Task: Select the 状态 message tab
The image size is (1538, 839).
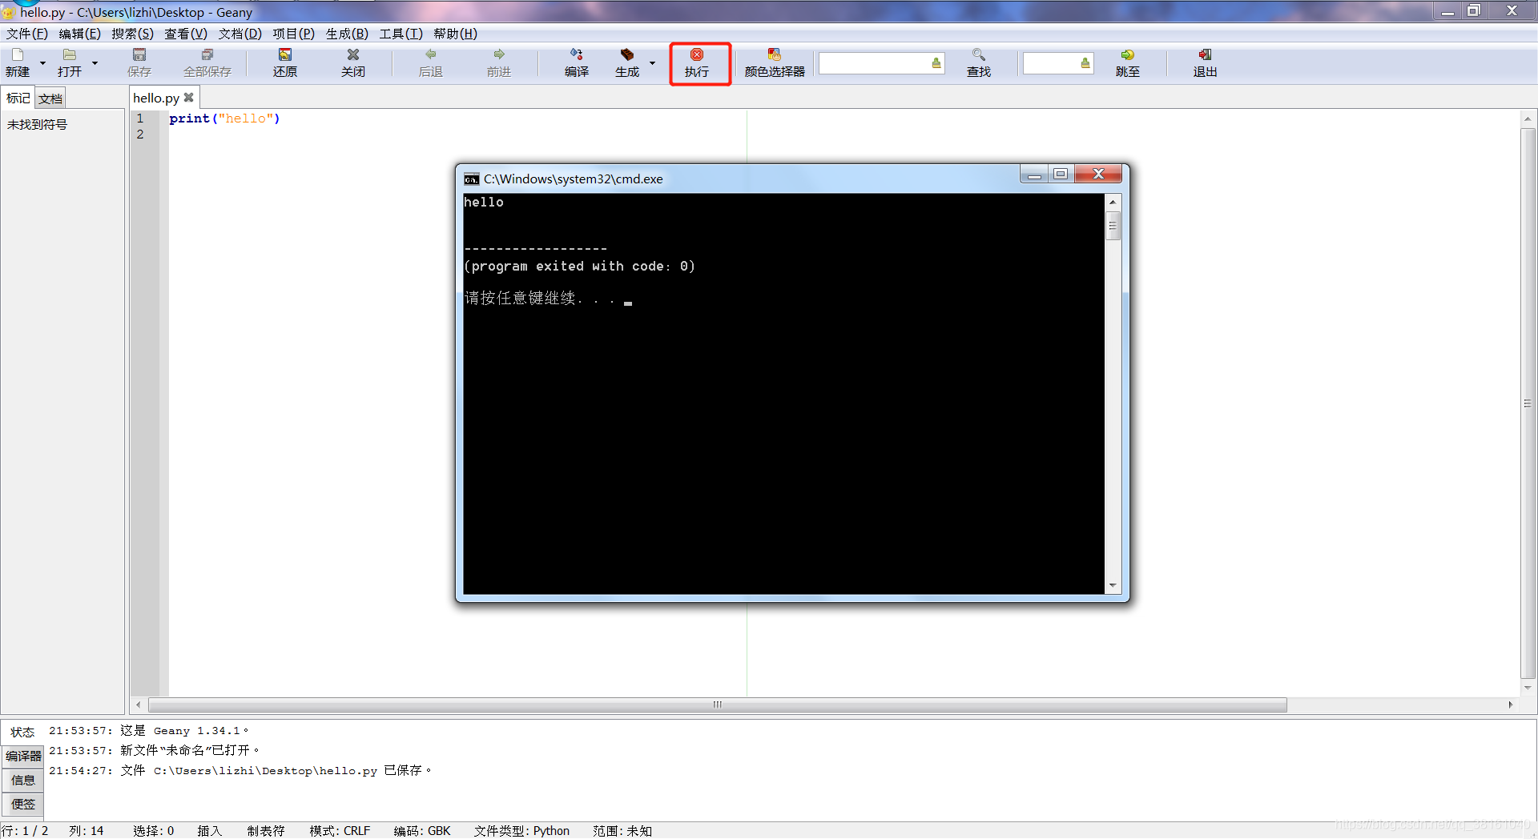Action: 22,732
